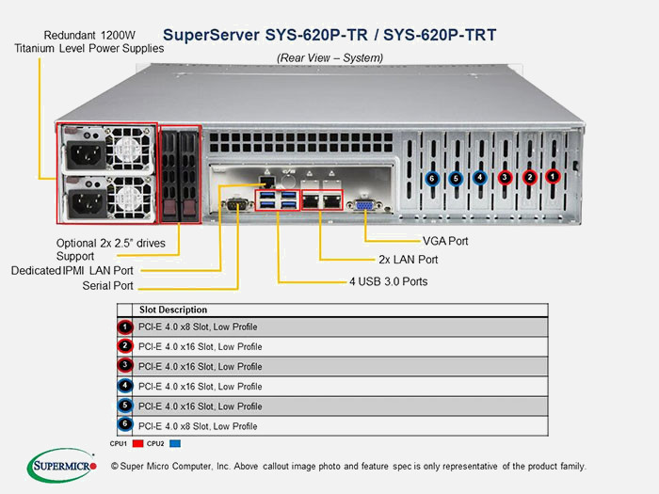
Task: Click the 'CPU1' legend label
Action: (x=118, y=443)
